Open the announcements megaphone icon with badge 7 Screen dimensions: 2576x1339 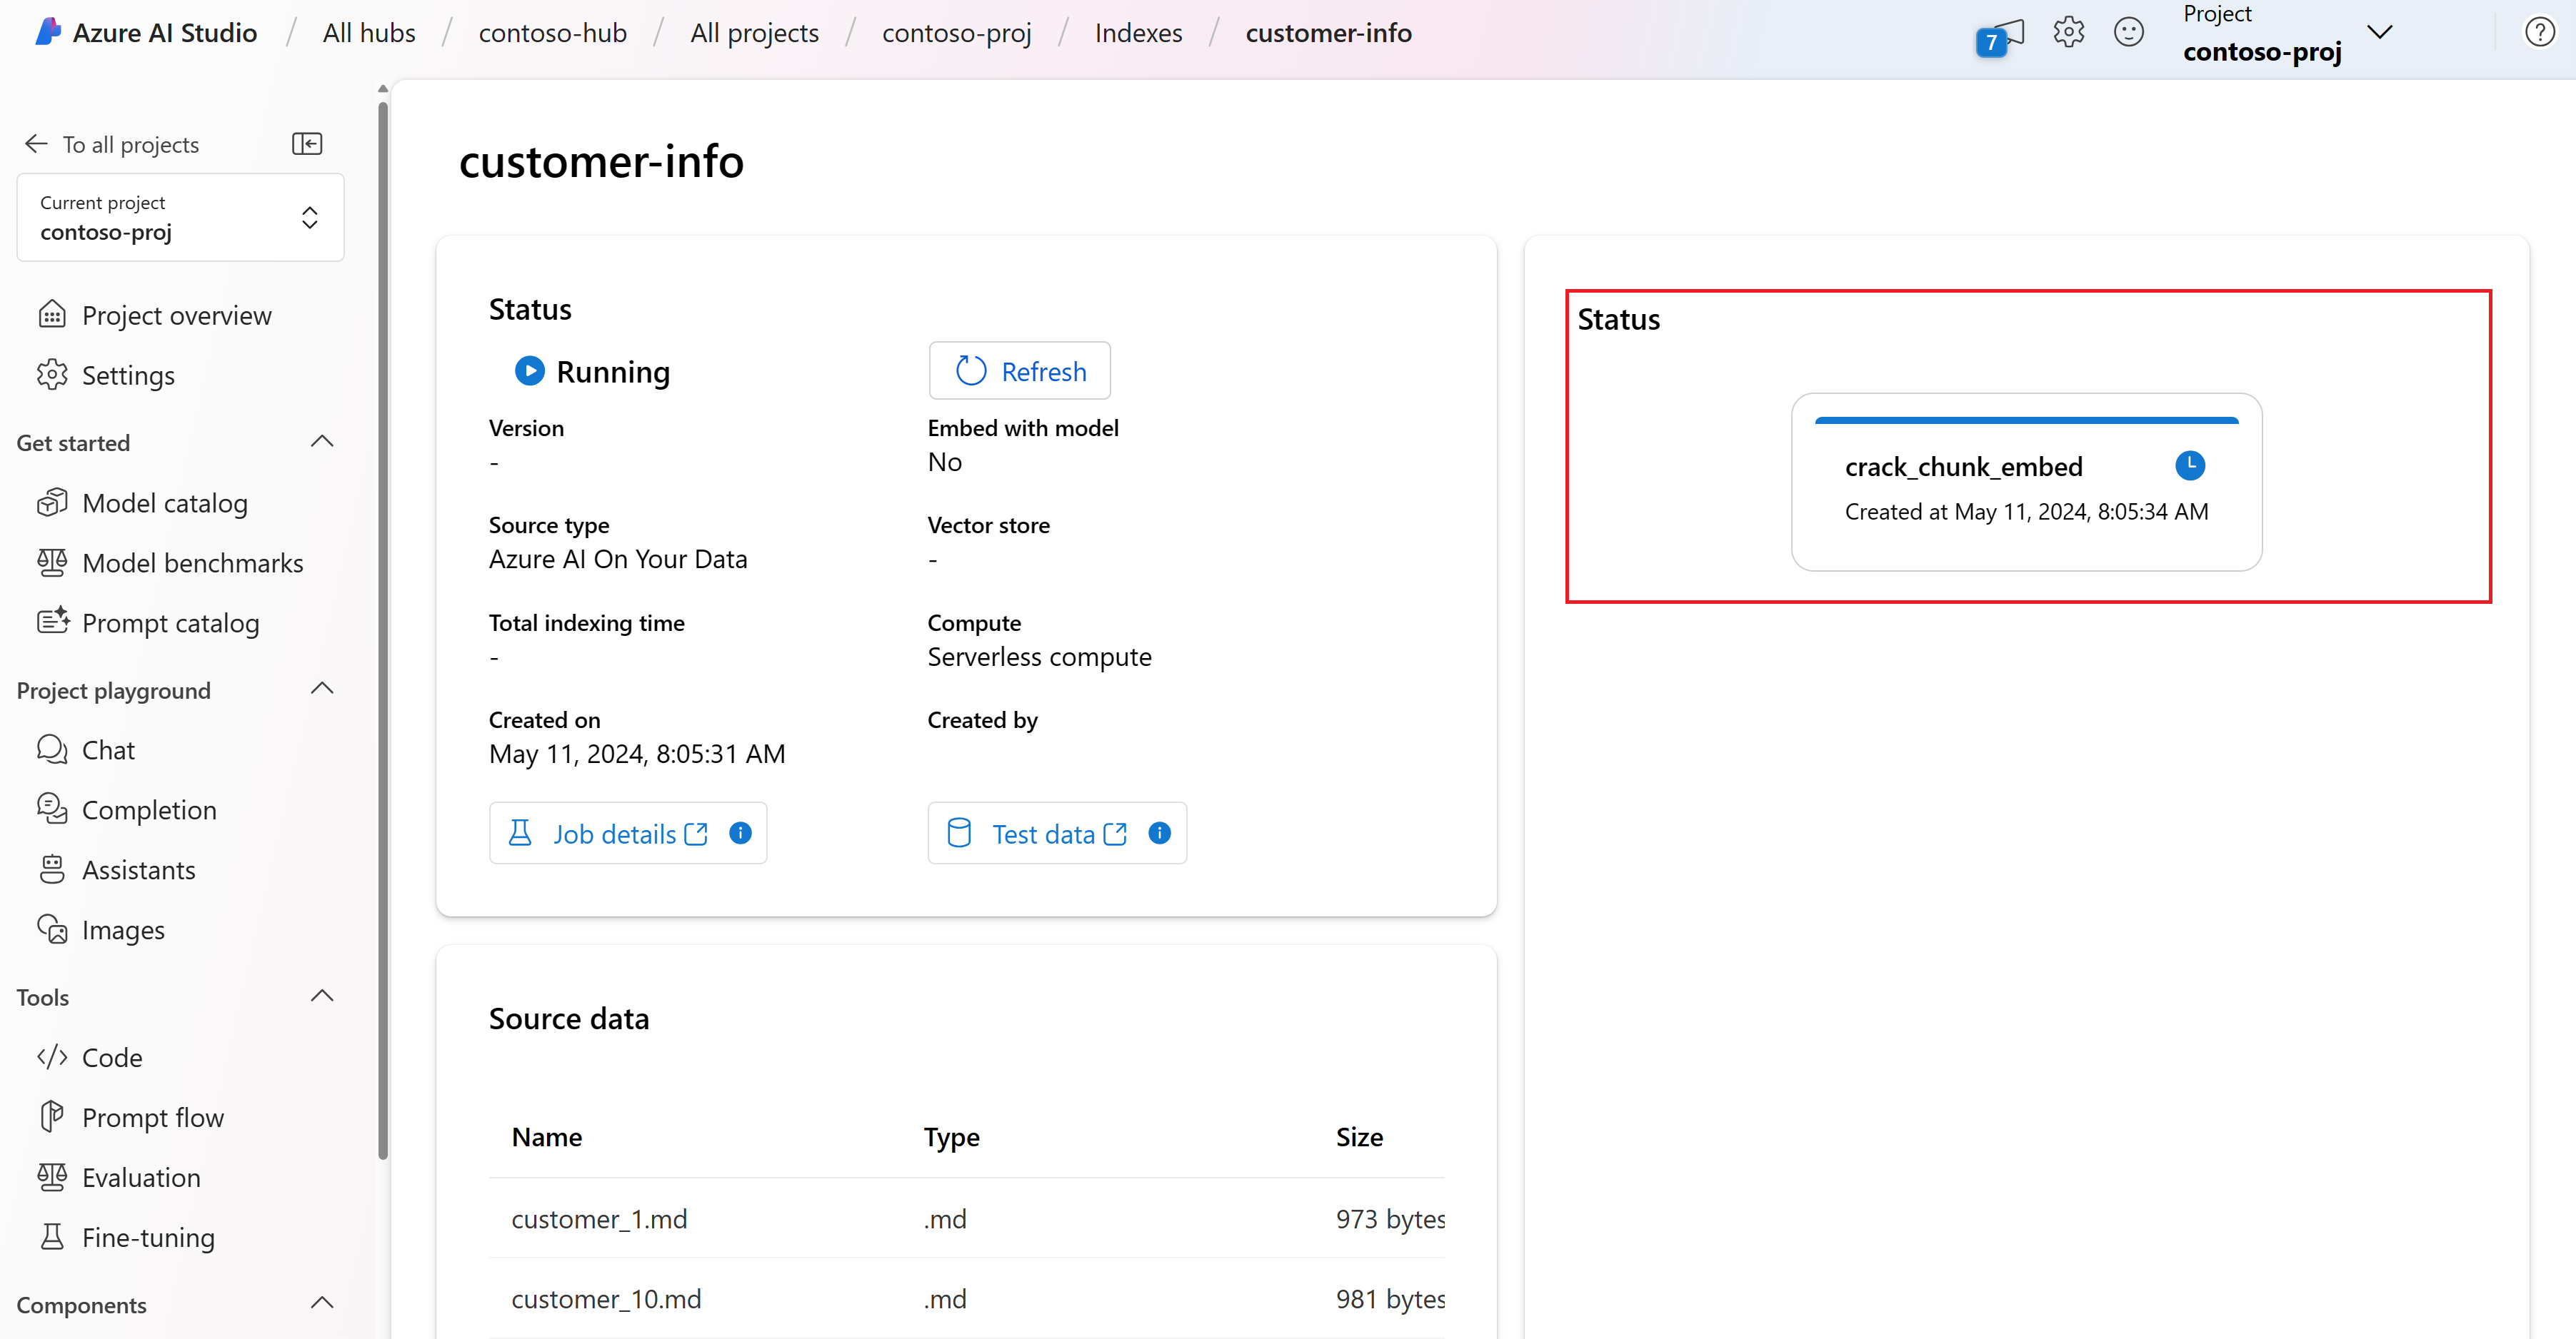click(x=2001, y=37)
